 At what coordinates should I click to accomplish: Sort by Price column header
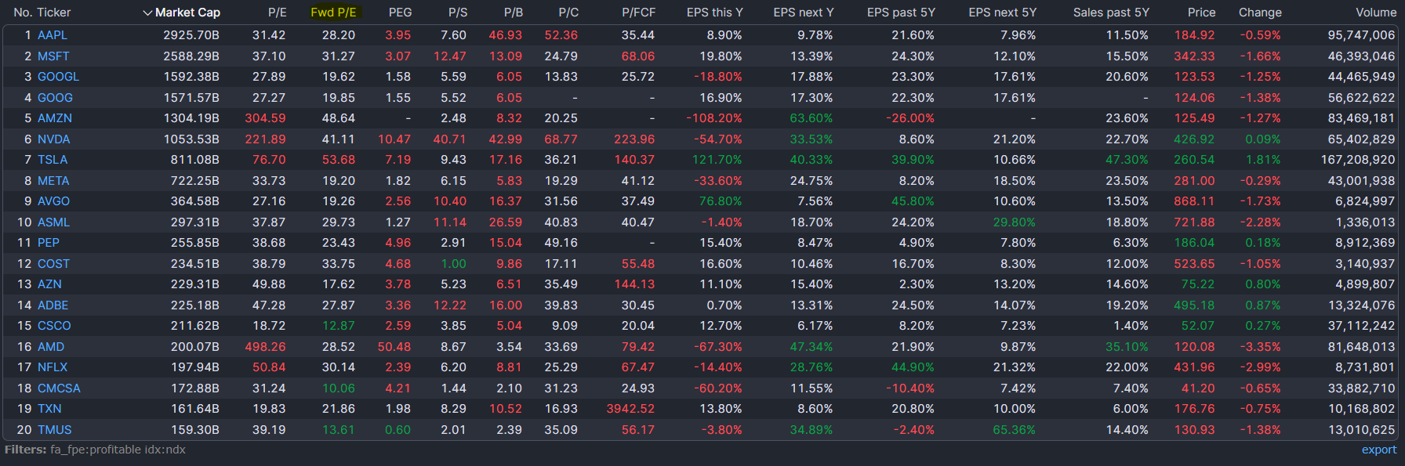click(1201, 13)
